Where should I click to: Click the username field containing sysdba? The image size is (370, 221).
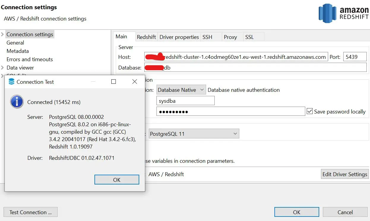click(185, 101)
